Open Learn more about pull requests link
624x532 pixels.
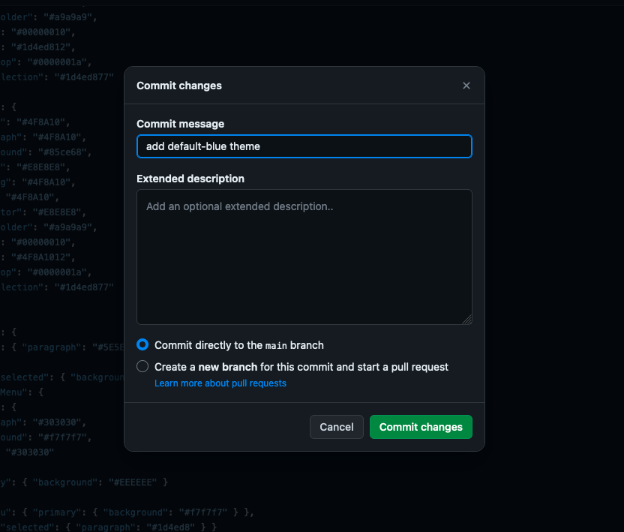point(220,383)
